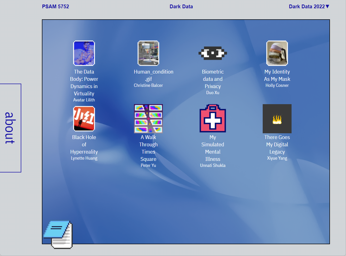This screenshot has height=256, width=346.
Task: Click the Duo Xu author name
Action: [213, 93]
